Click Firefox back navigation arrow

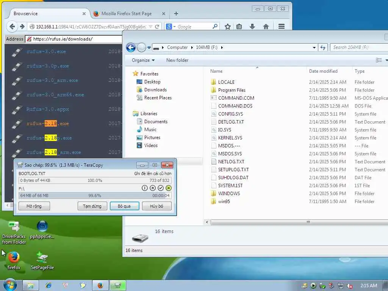click(12, 27)
